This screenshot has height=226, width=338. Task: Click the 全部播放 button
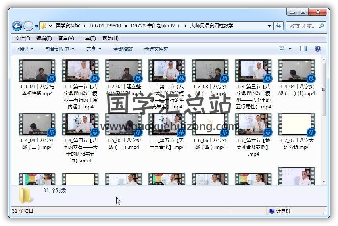pyautogui.click(x=123, y=49)
